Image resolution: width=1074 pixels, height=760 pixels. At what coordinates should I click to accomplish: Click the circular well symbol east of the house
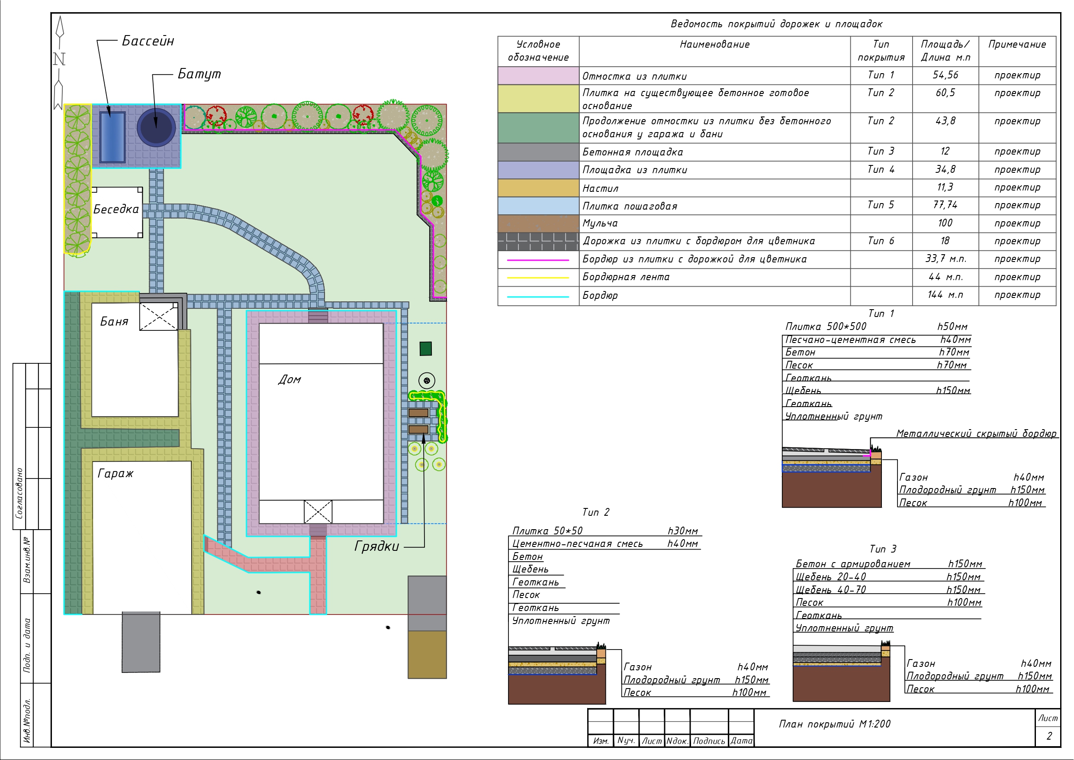click(x=427, y=381)
